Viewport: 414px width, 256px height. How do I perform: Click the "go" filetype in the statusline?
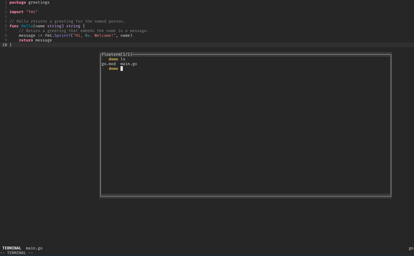tap(411, 248)
